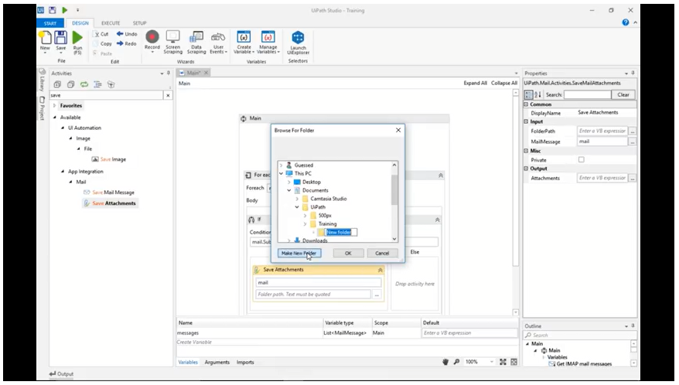The image size is (679, 385).
Task: Click Properties search field
Action: click(587, 95)
